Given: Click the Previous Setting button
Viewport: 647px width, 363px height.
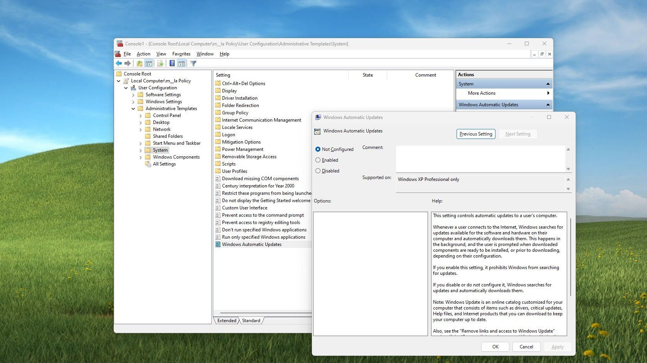Looking at the screenshot, I should coord(476,134).
